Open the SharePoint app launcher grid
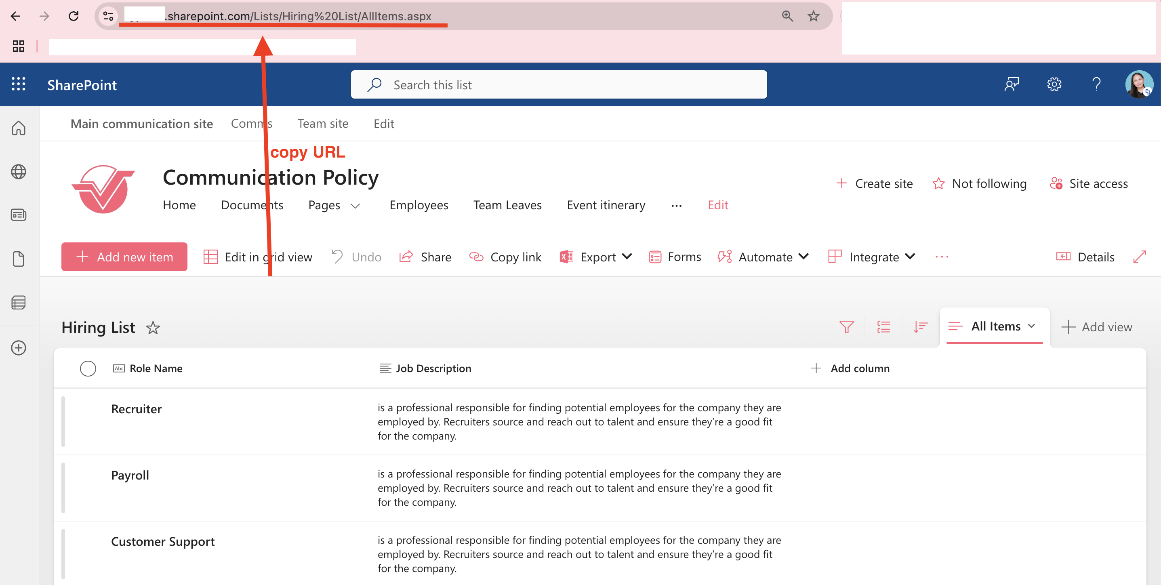 [x=18, y=84]
